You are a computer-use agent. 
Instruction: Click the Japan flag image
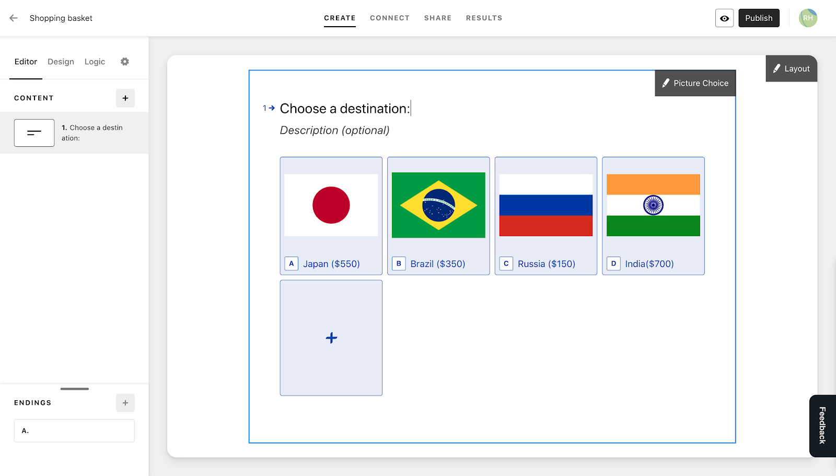tap(331, 205)
